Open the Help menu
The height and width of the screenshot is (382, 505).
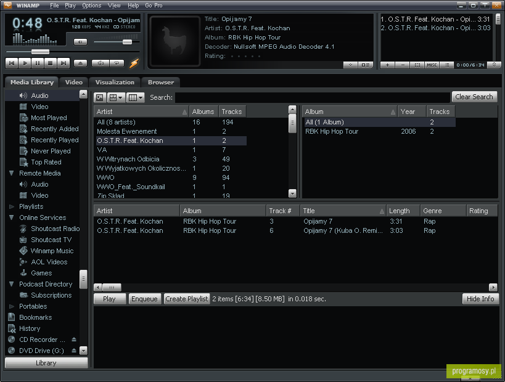point(133,6)
